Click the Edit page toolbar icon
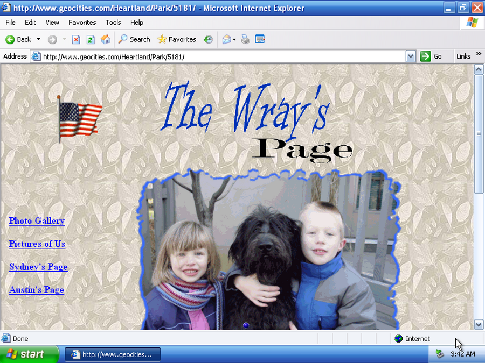Viewport: 485px width, 363px height. pos(260,39)
